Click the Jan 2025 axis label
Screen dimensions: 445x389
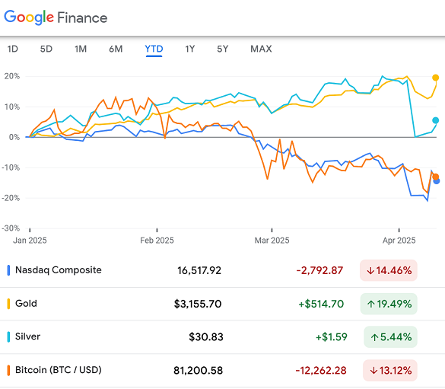pos(30,241)
